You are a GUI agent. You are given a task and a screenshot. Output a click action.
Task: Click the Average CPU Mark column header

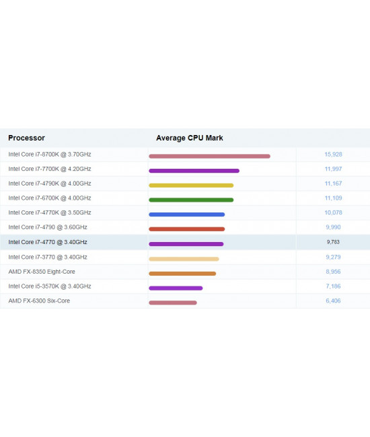(x=189, y=138)
